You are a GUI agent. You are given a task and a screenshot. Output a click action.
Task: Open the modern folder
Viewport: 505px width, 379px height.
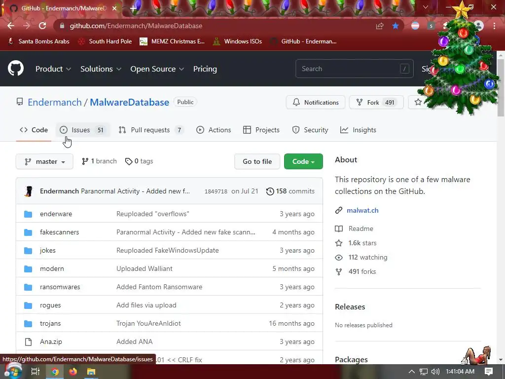[52, 268]
